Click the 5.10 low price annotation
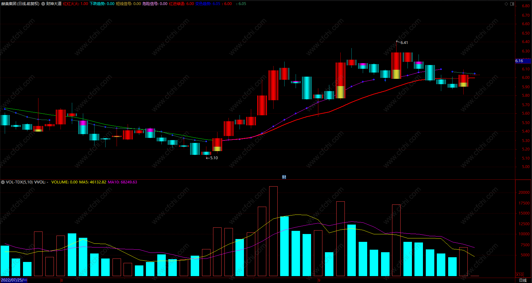The height and width of the screenshot is (283, 532). pyautogui.click(x=214, y=158)
